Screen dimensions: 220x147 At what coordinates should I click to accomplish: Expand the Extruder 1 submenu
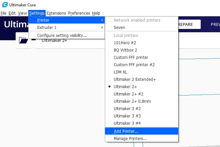point(67,27)
